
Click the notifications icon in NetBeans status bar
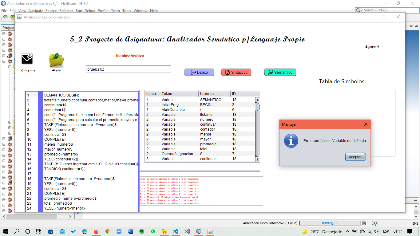(x=374, y=223)
